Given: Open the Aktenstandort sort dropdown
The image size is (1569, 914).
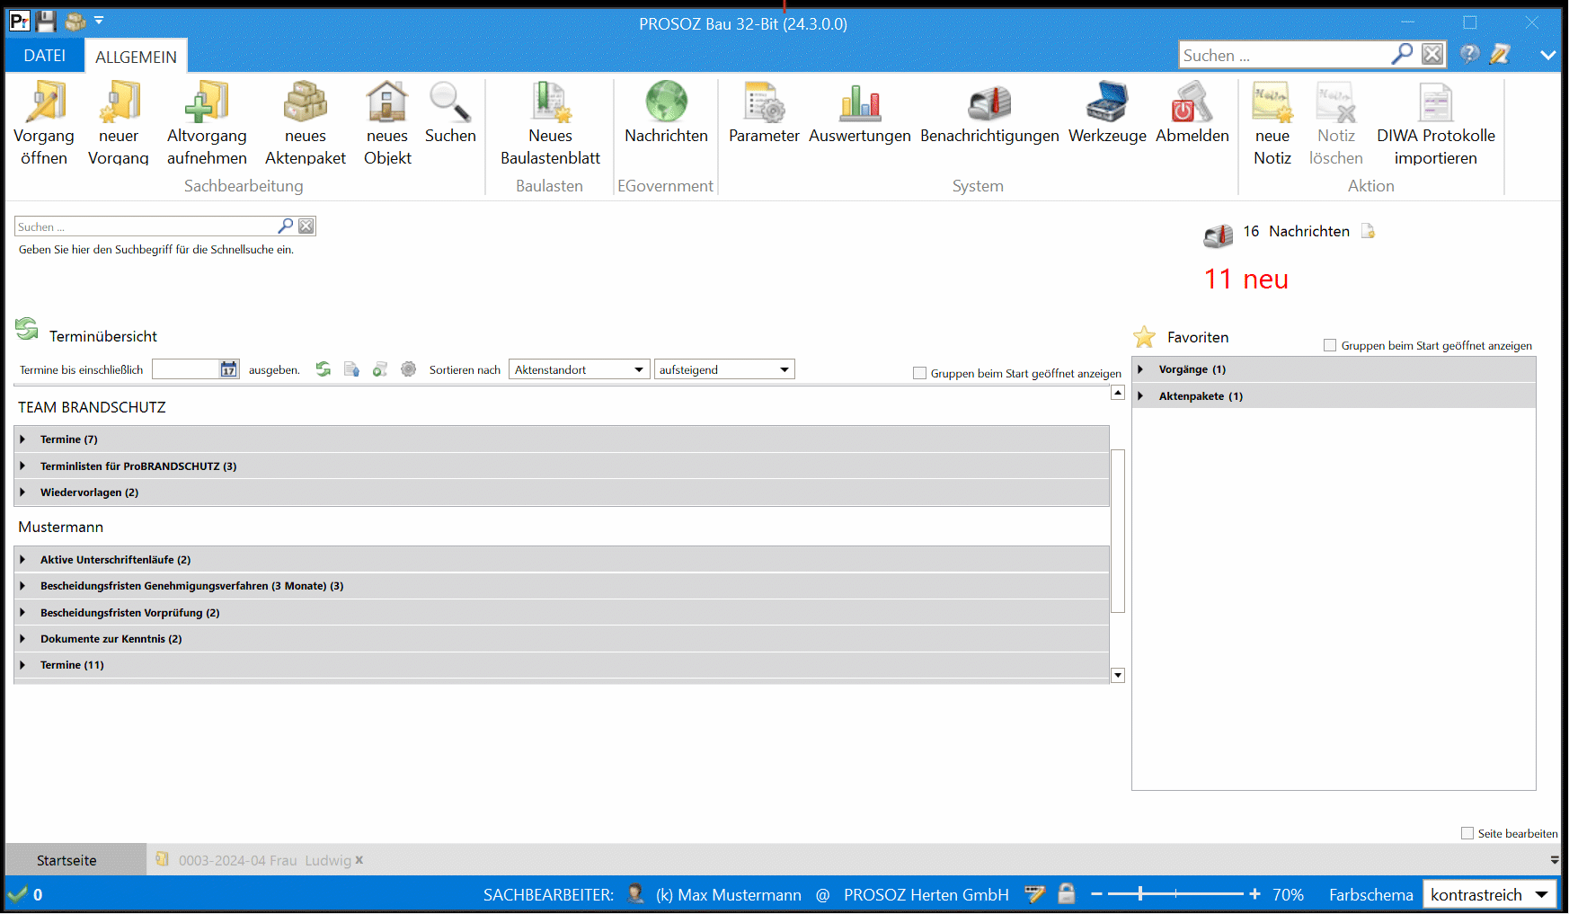Looking at the screenshot, I should [x=579, y=369].
